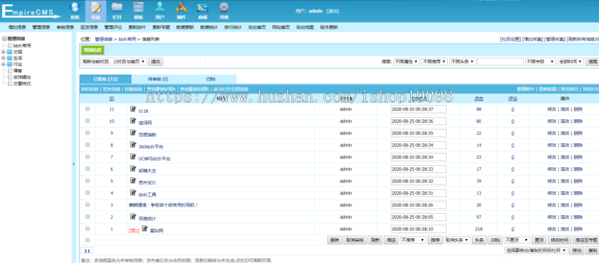Open the 用户 person icon in header
The image size is (599, 263).
coord(160,7)
